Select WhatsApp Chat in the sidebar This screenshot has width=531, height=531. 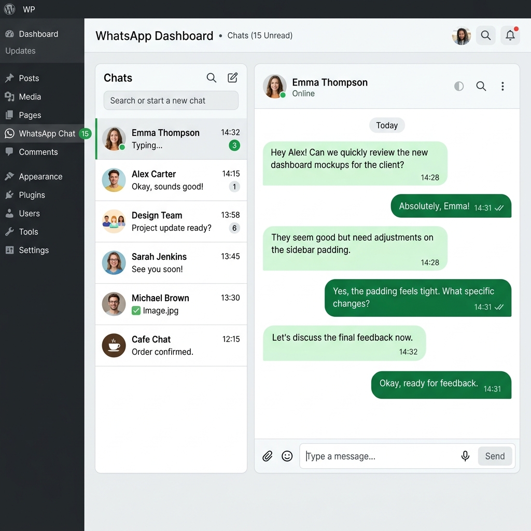(42, 133)
